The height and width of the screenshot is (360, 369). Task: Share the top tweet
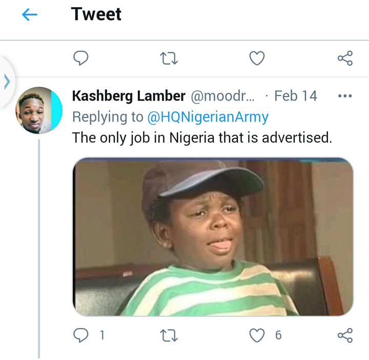pos(345,58)
